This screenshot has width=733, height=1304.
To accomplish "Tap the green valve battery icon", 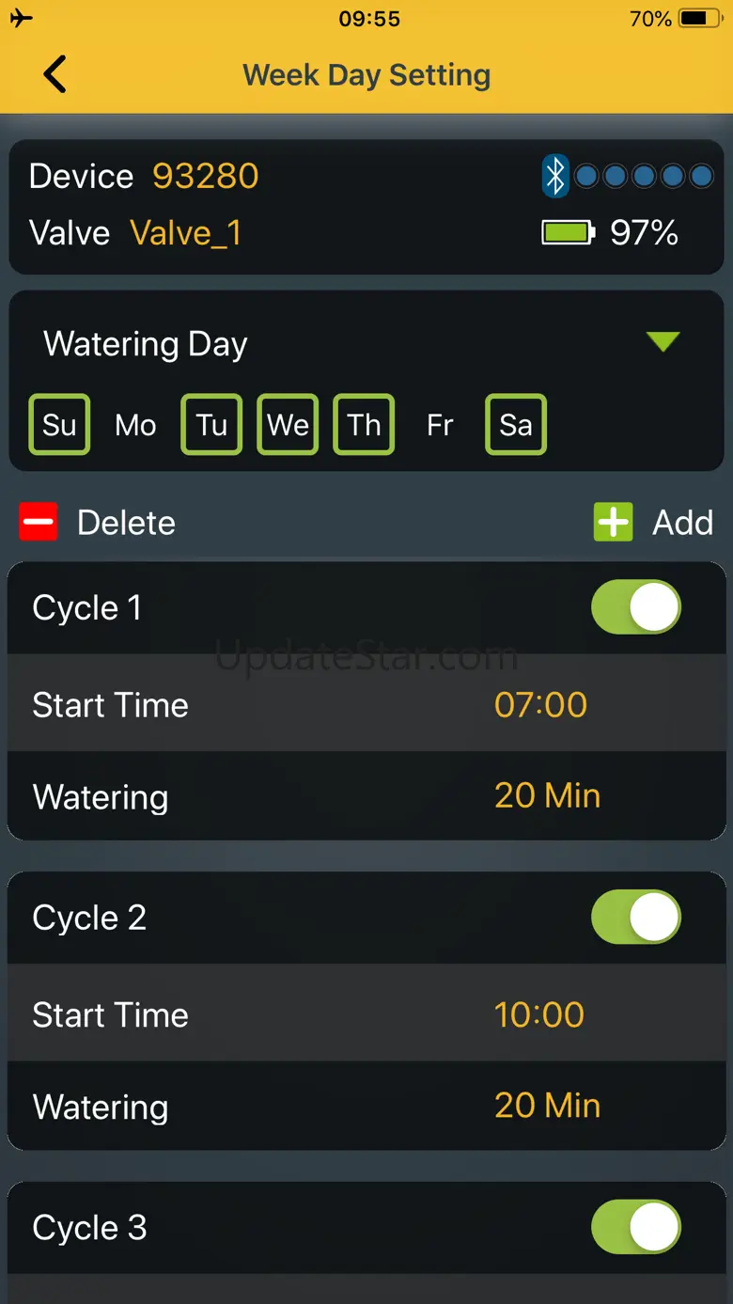I will pyautogui.click(x=569, y=232).
